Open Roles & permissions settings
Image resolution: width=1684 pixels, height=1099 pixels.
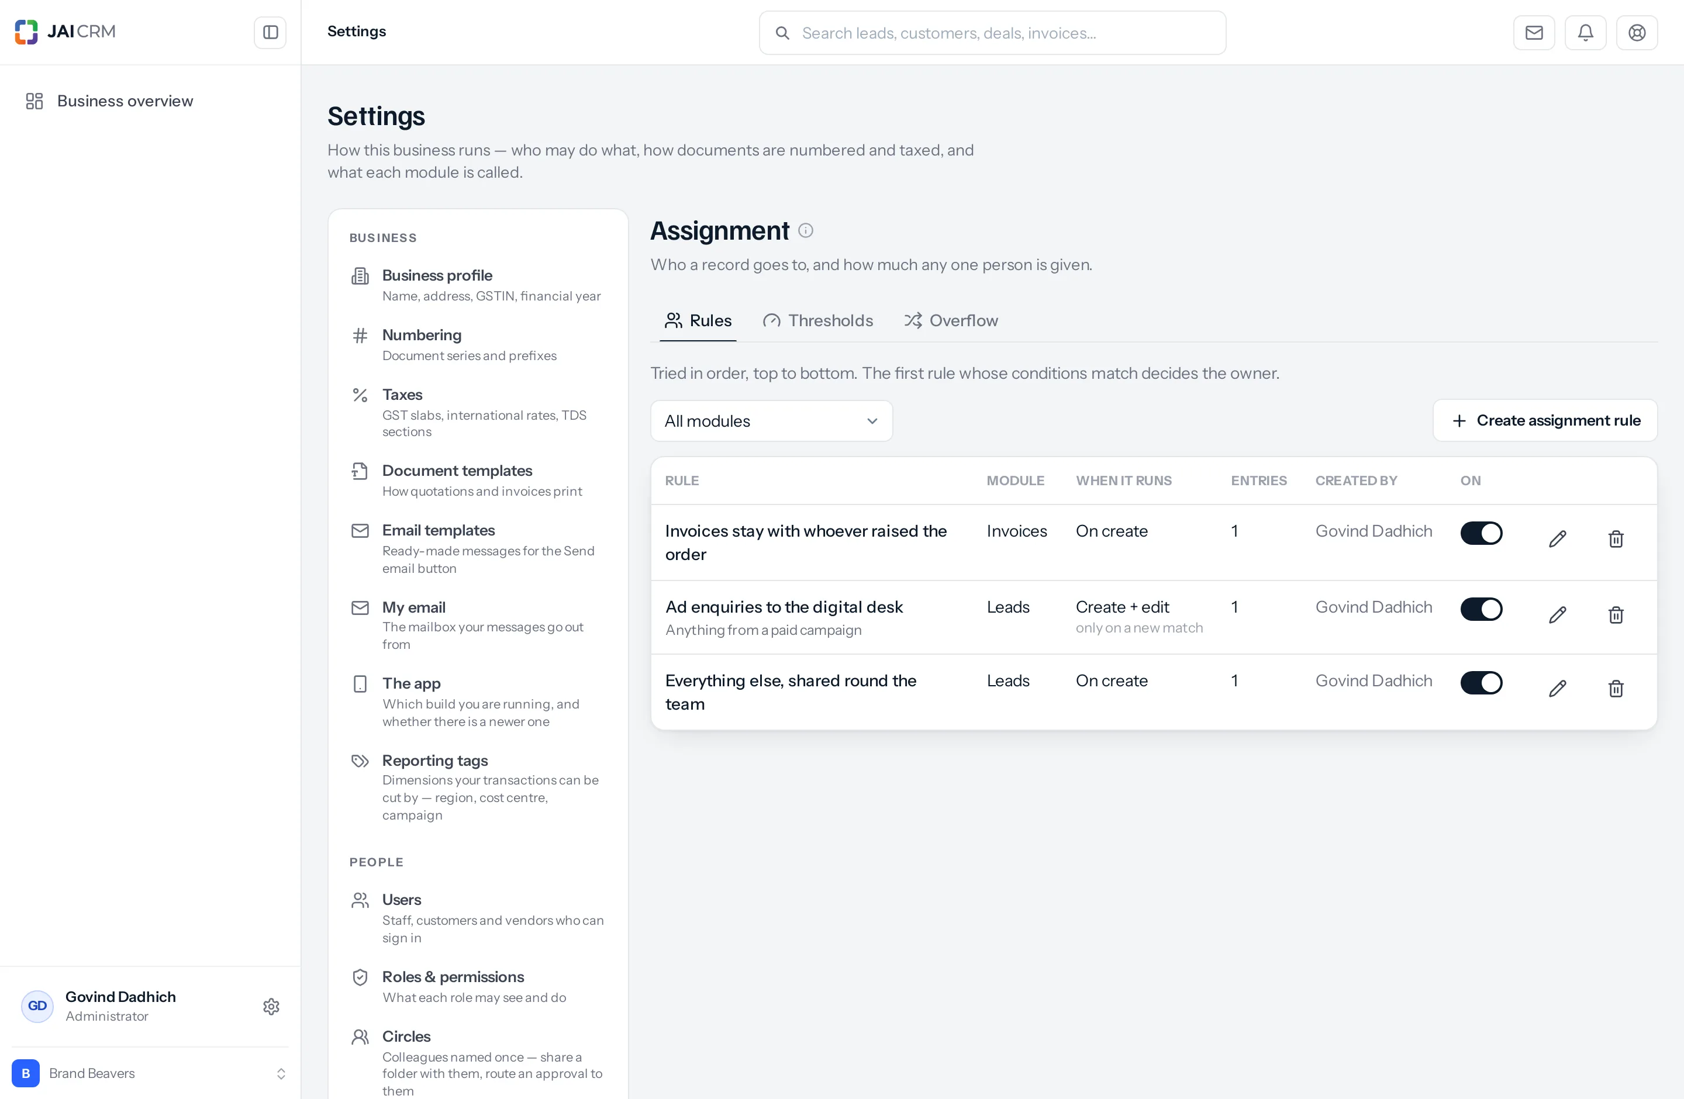click(478, 987)
